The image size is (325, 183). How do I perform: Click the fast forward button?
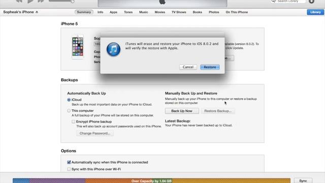coord(41,1)
